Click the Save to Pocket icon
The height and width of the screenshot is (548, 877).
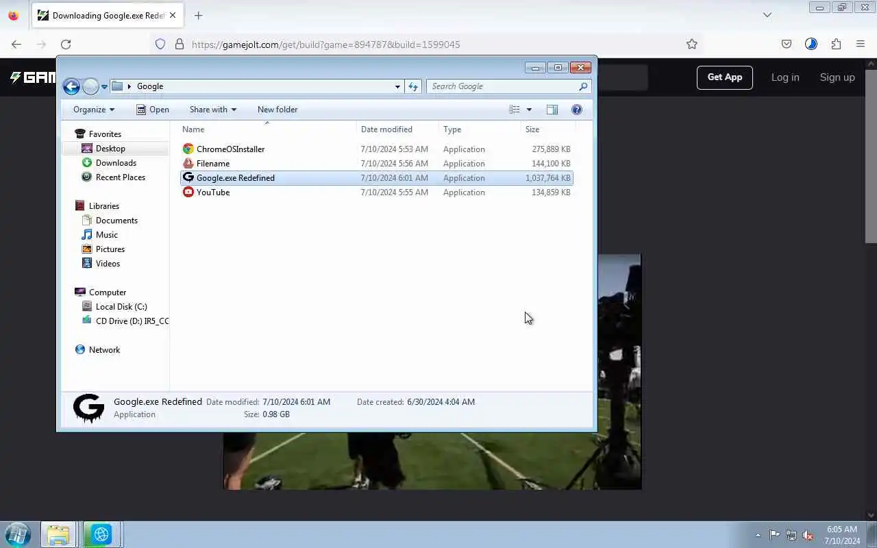pos(787,44)
